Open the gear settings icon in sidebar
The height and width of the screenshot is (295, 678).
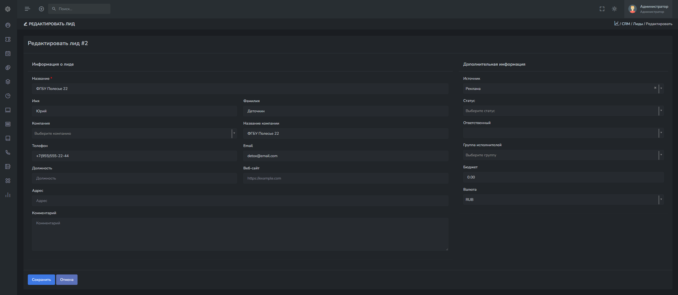[x=8, y=9]
